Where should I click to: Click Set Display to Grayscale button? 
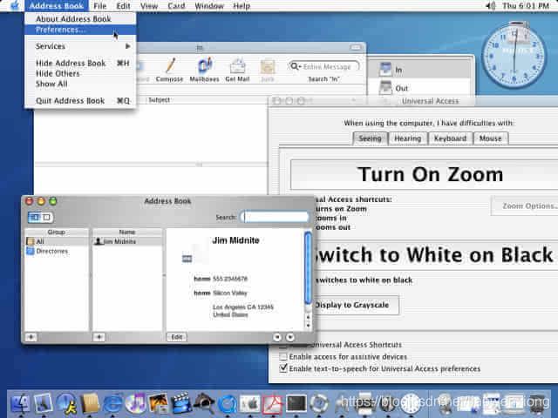tap(355, 305)
